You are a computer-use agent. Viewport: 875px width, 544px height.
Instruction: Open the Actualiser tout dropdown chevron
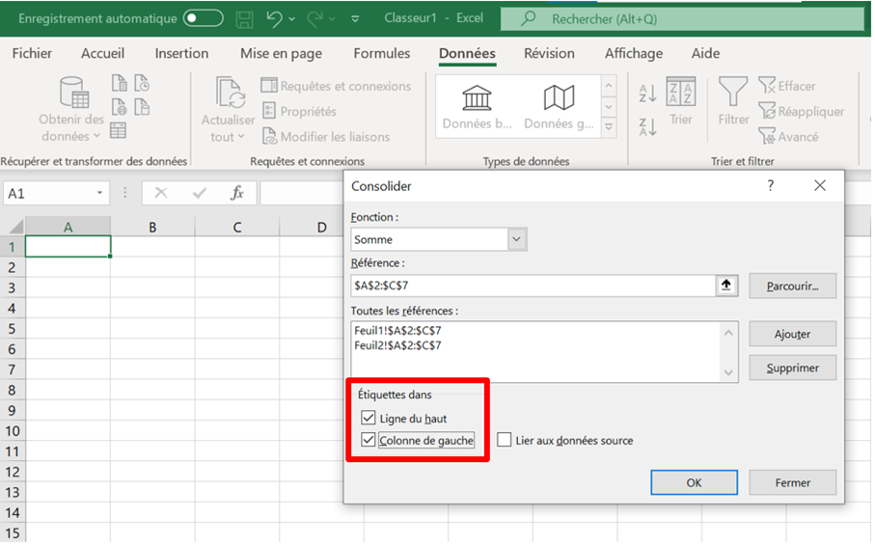pos(241,137)
